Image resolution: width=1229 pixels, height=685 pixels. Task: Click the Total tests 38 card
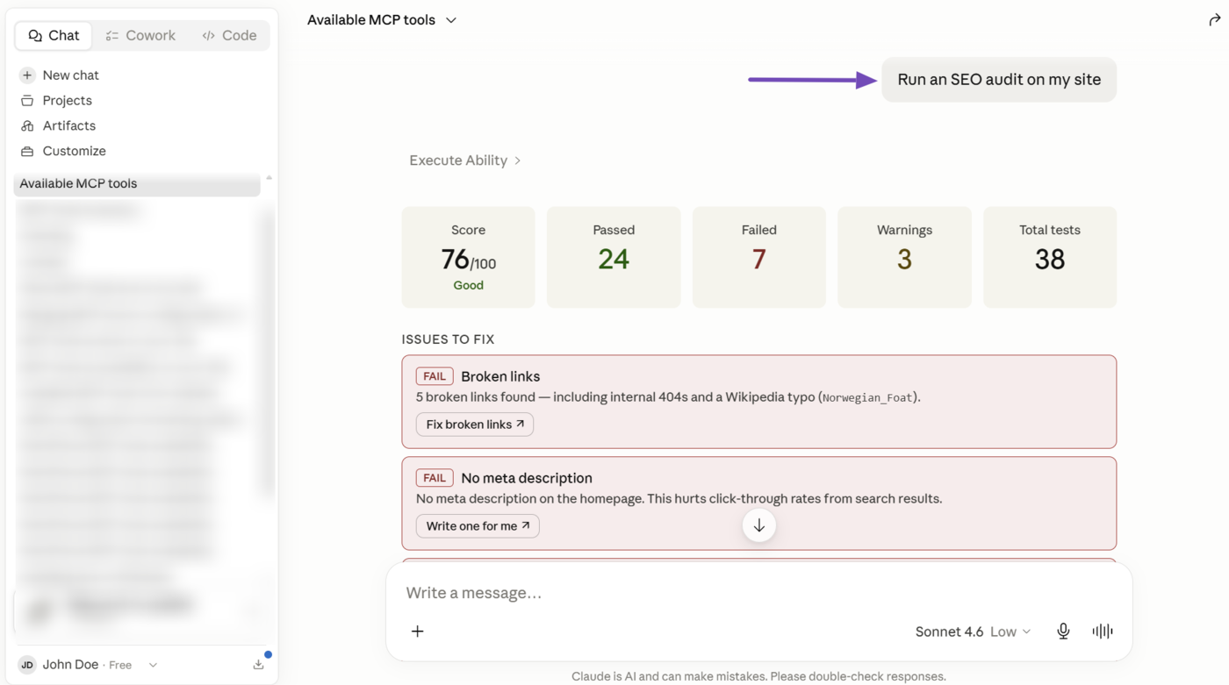[x=1050, y=257]
